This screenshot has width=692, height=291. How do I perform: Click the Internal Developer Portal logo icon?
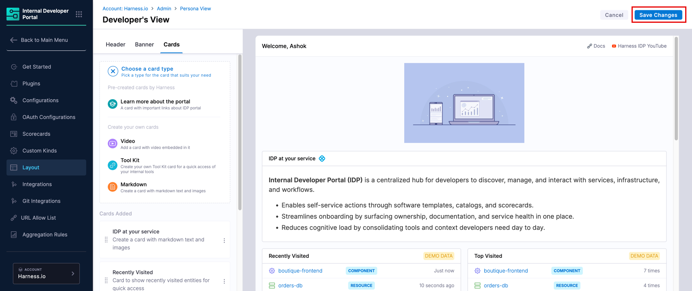click(13, 14)
